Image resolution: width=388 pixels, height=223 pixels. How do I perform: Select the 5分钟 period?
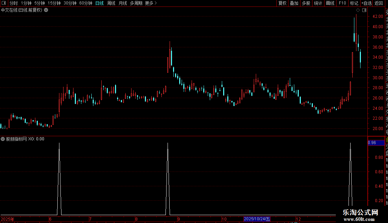click(39, 3)
